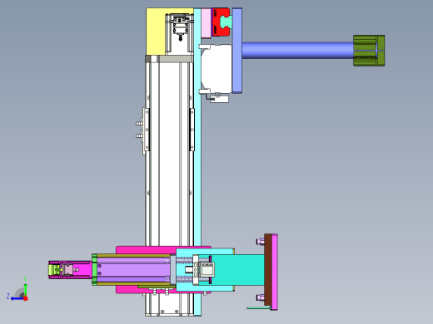The height and width of the screenshot is (324, 433).
Task: Select the long blue horizontal shaft
Action: [297, 51]
